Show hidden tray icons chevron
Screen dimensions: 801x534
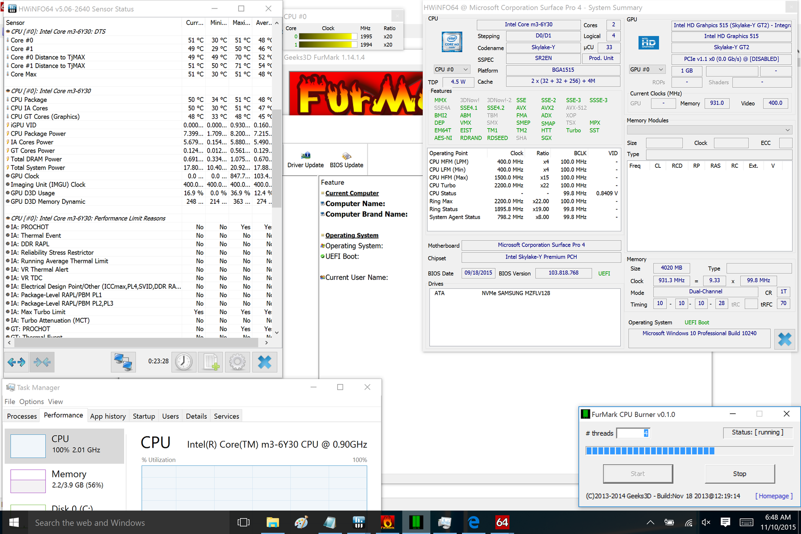tap(650, 522)
